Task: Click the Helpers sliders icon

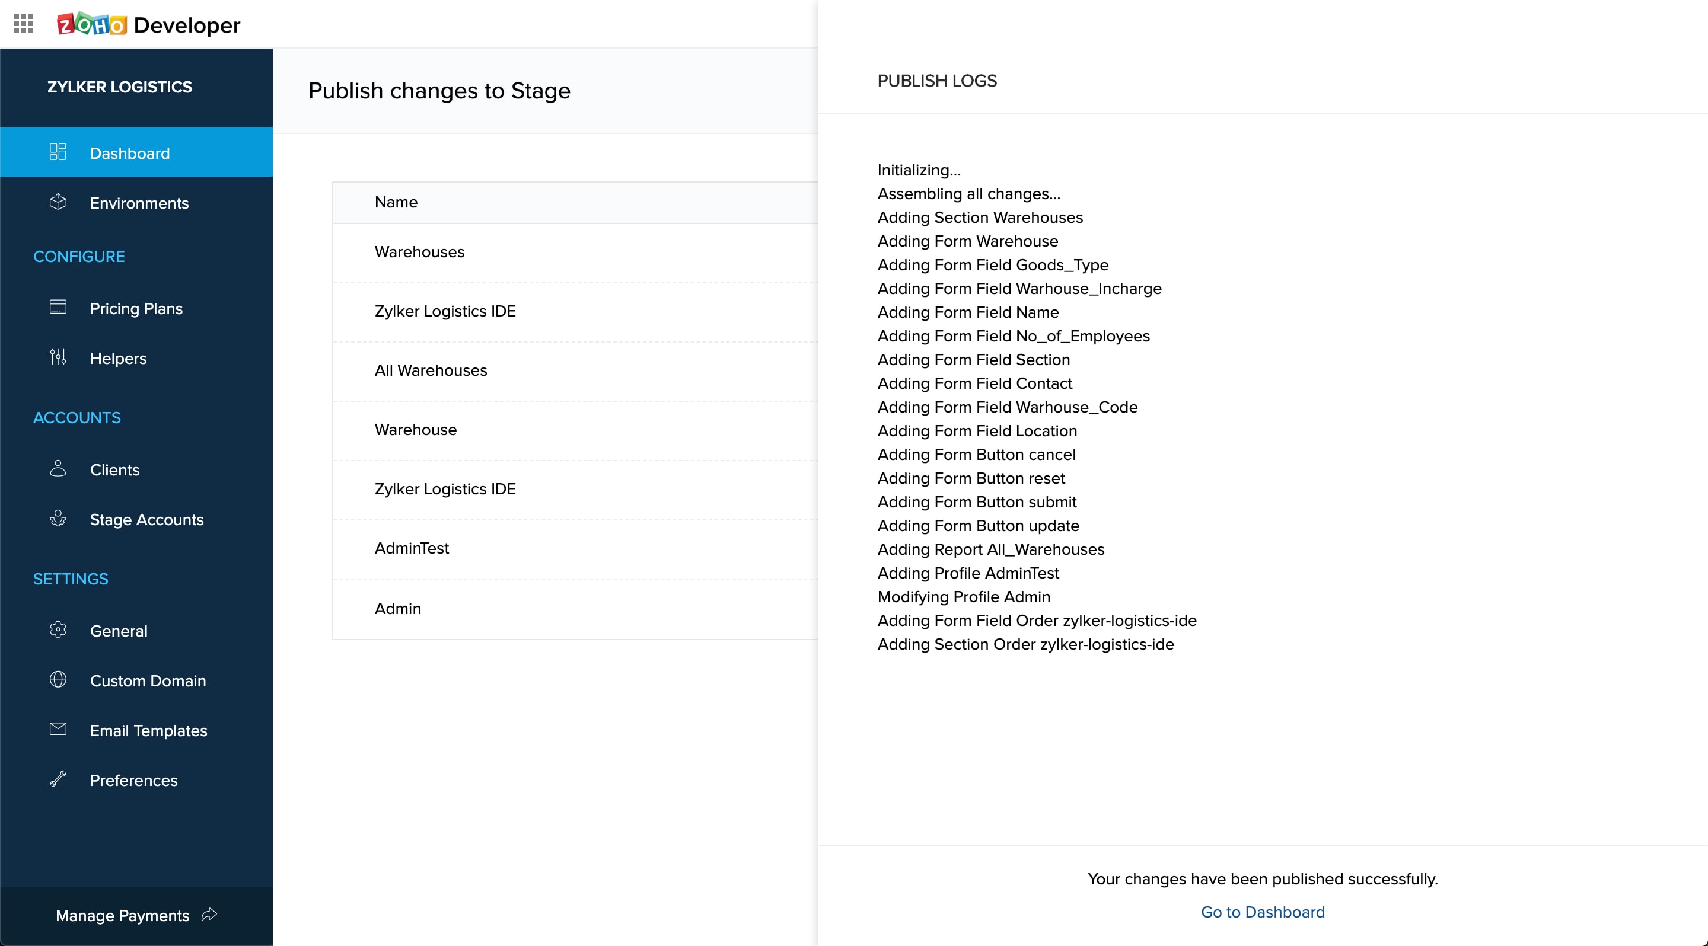Action: click(58, 357)
